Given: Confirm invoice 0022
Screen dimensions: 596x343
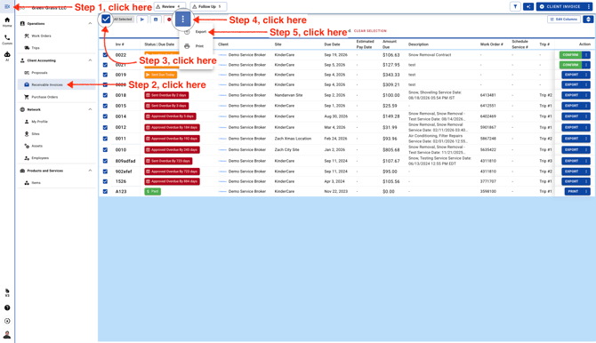Looking at the screenshot, I should pos(570,55).
